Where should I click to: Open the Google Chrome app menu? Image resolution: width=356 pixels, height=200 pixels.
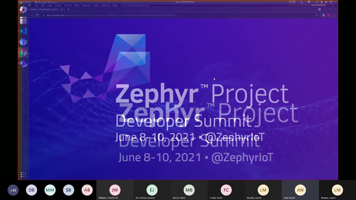[47, 2]
